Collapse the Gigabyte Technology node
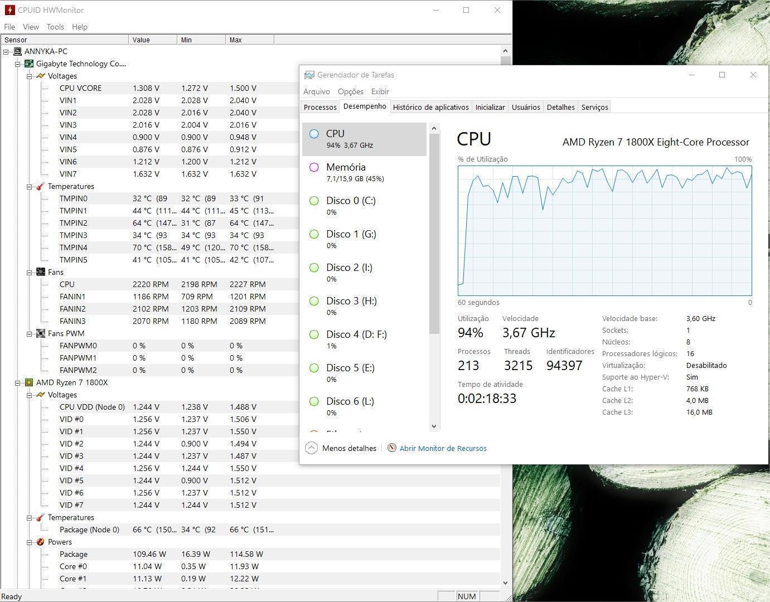This screenshot has height=602, width=770. click(17, 64)
